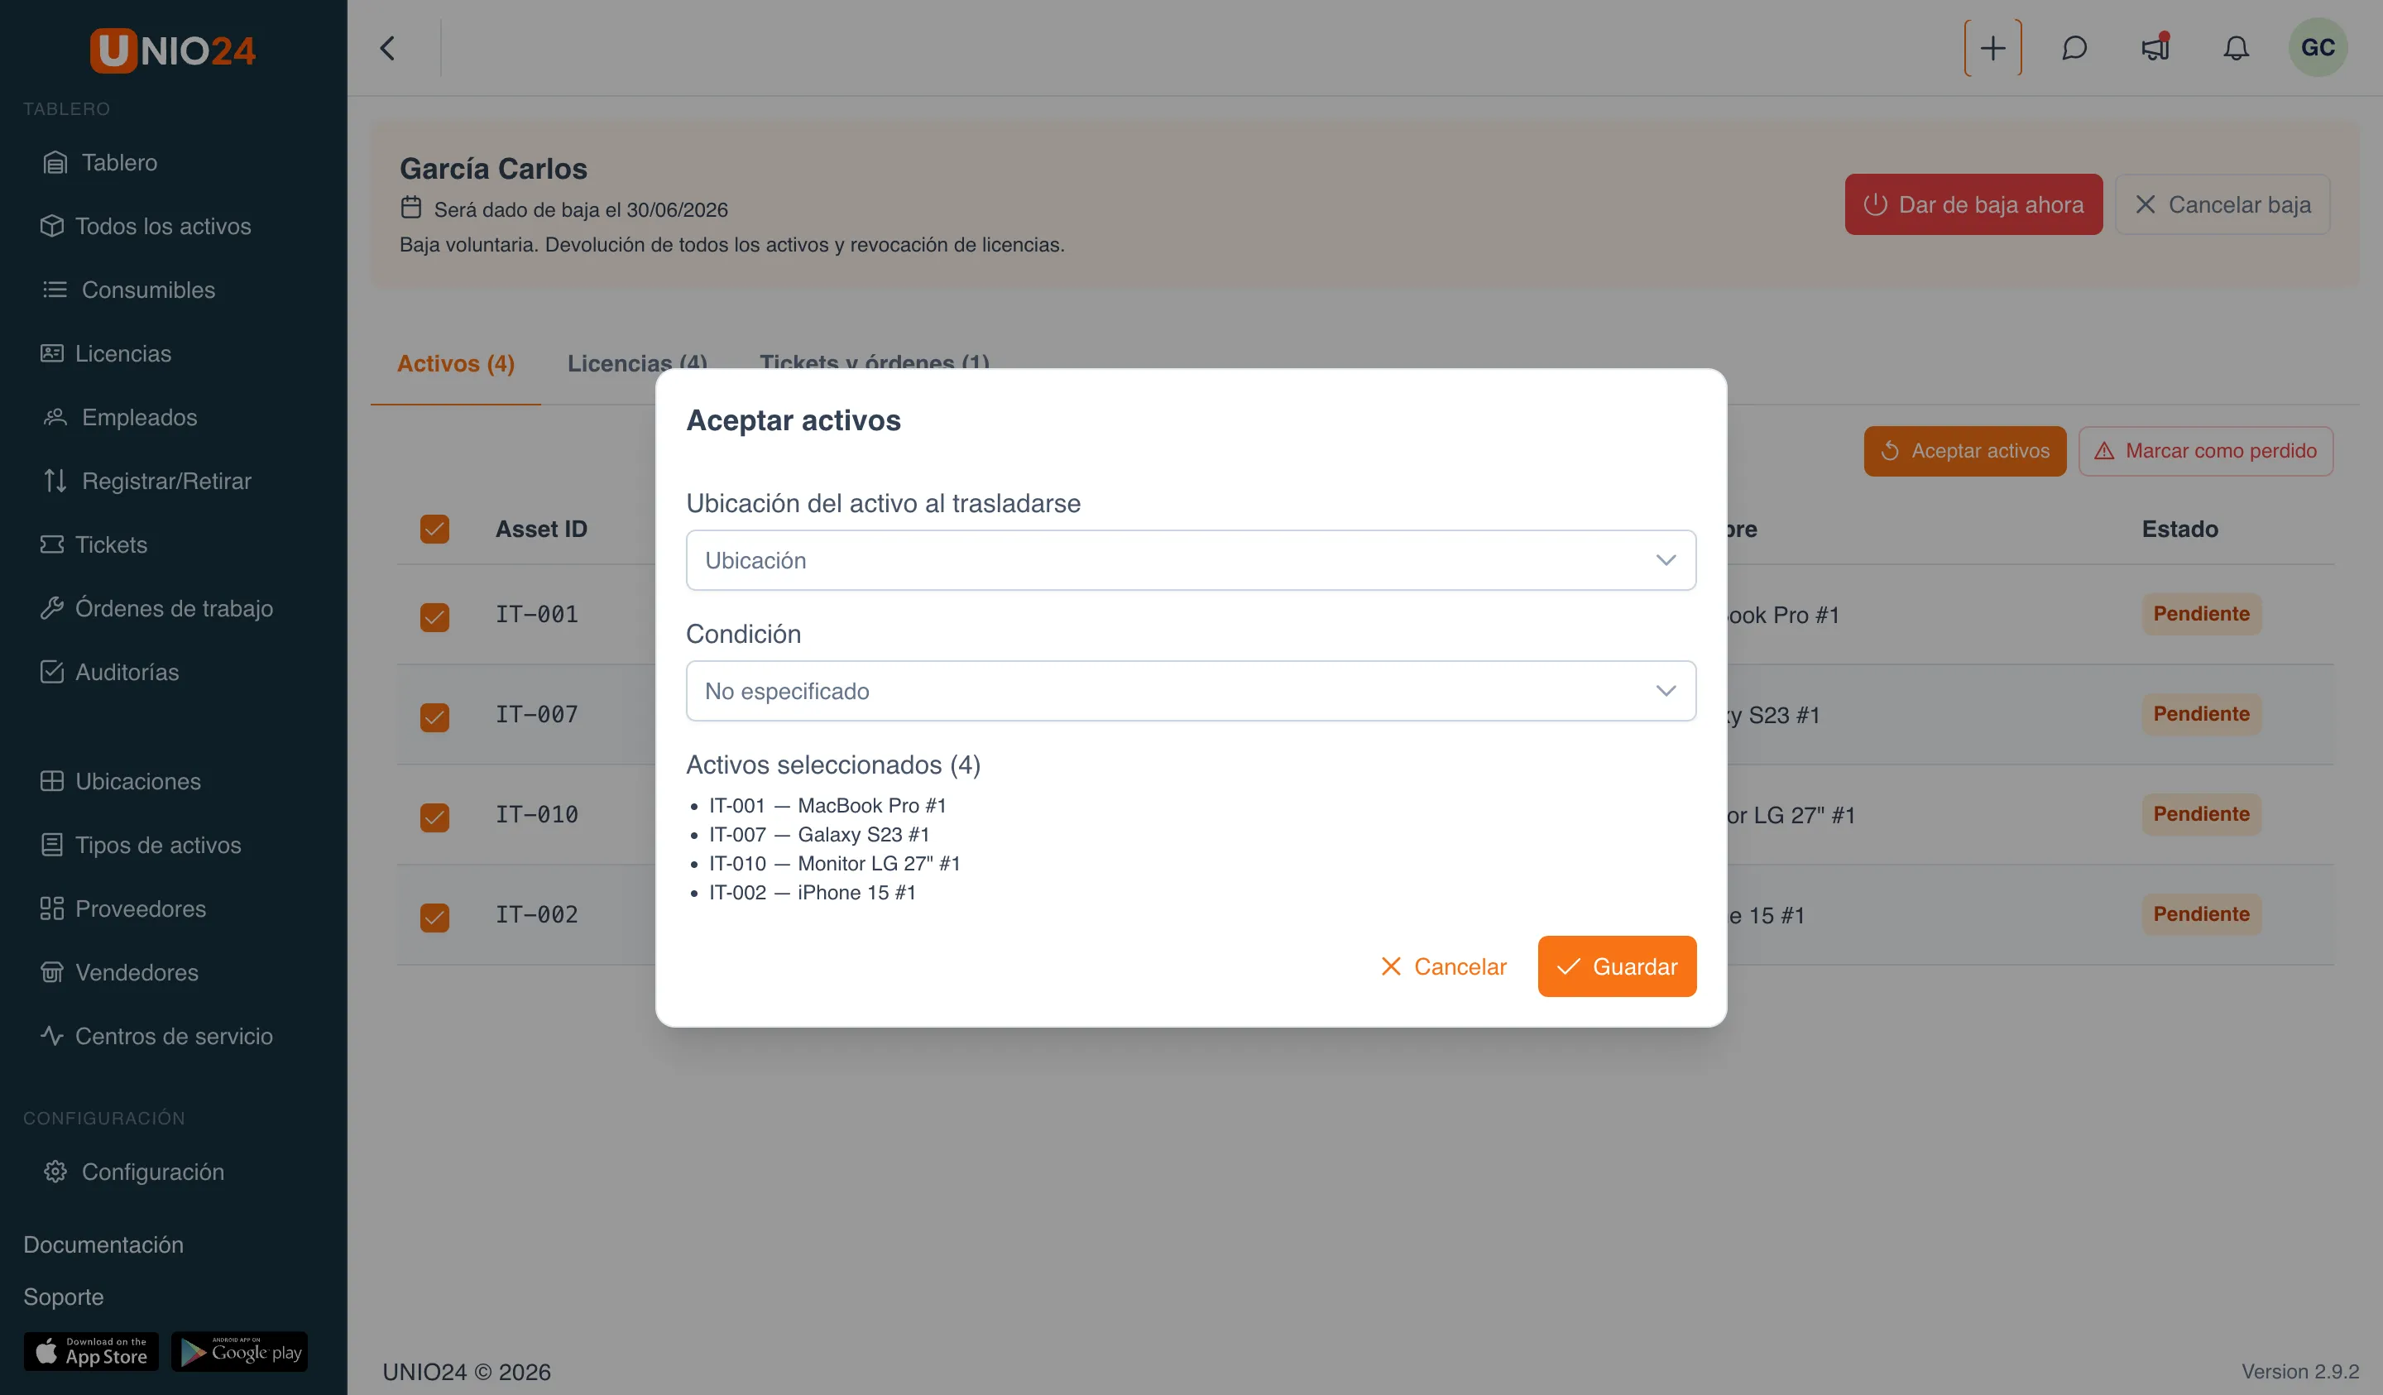Open the plus add-new icon
This screenshot has height=1395, width=2383.
coord(1992,48)
